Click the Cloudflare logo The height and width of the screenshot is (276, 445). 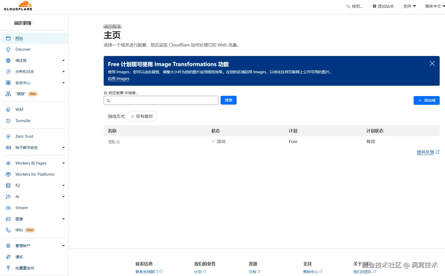coord(18,6)
